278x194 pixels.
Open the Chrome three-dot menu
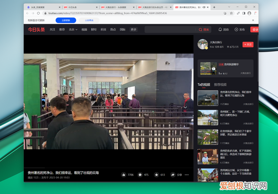coord(255,13)
